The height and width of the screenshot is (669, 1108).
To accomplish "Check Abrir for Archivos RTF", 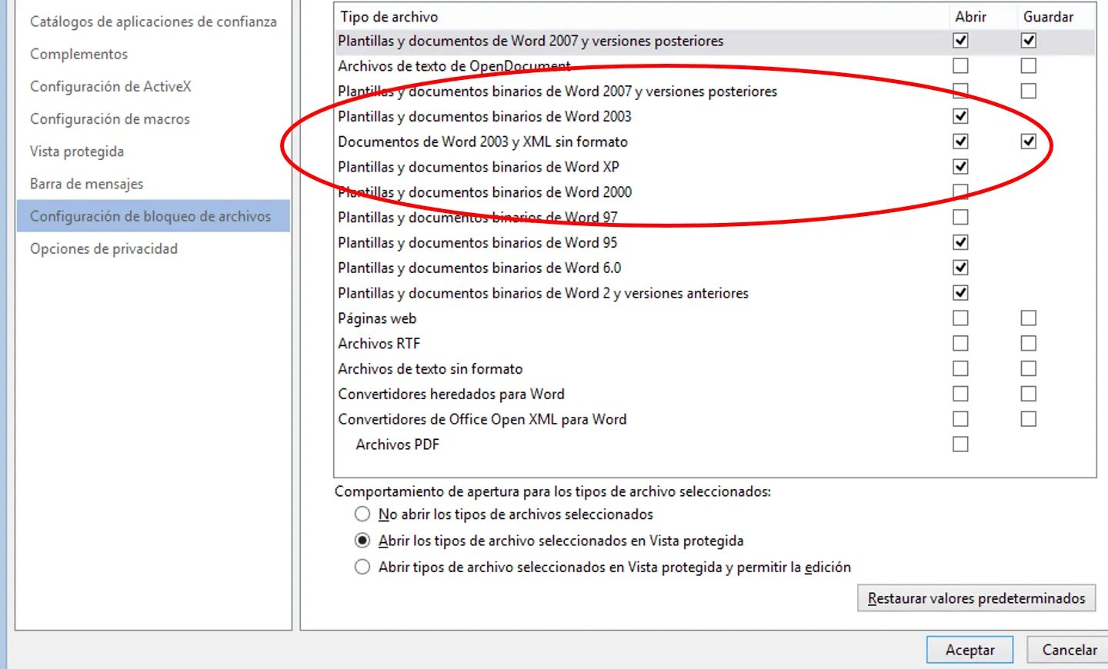I will pyautogui.click(x=960, y=344).
